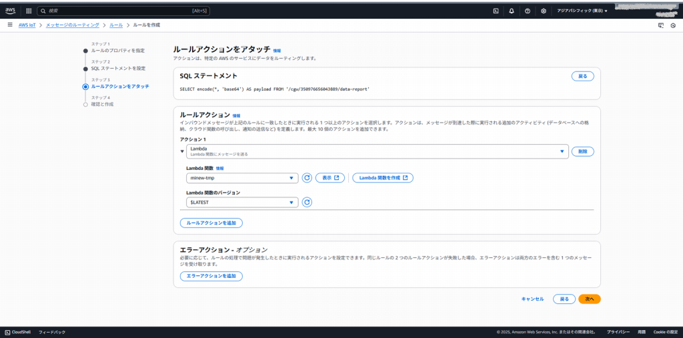Image resolution: width=683 pixels, height=338 pixels.
Task: Open CloudShell icon in top bar
Action: (x=496, y=11)
